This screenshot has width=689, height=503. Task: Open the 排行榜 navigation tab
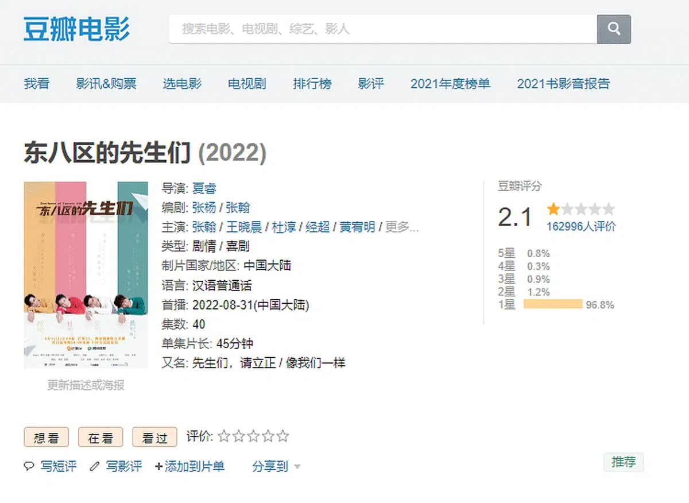point(312,84)
